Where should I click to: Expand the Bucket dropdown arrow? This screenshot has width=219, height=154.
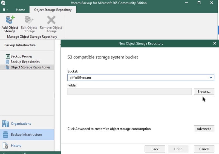click(x=211, y=78)
